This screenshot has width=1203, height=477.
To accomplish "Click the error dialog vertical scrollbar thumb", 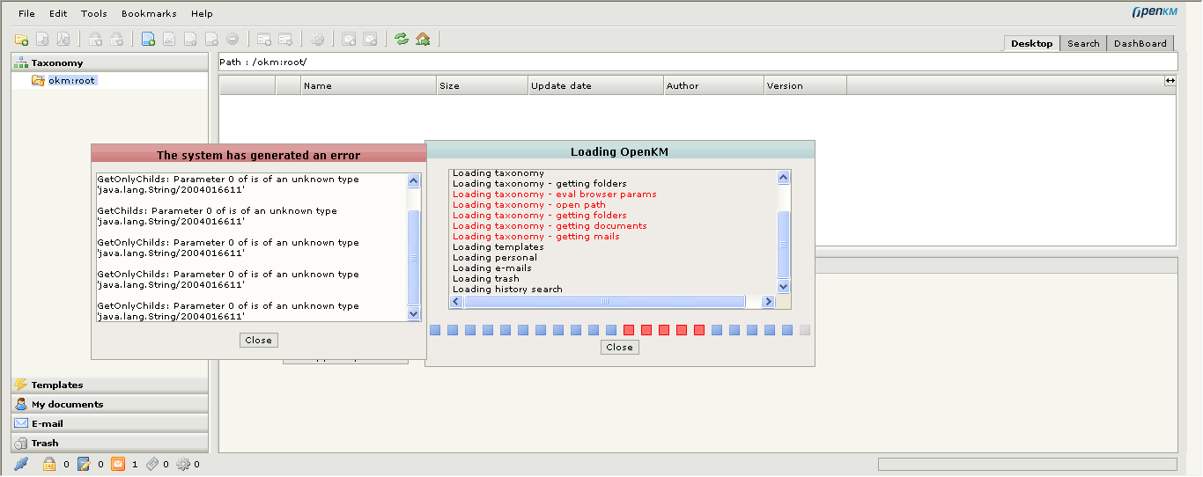I will 414,257.
